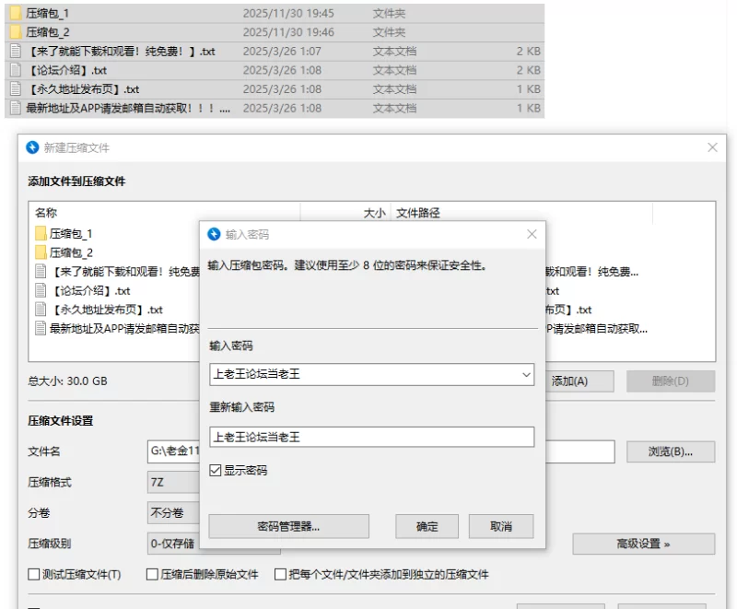
Task: Select 【永久地址发布页】.txt name in the add-files list
Action: pyautogui.click(x=107, y=310)
